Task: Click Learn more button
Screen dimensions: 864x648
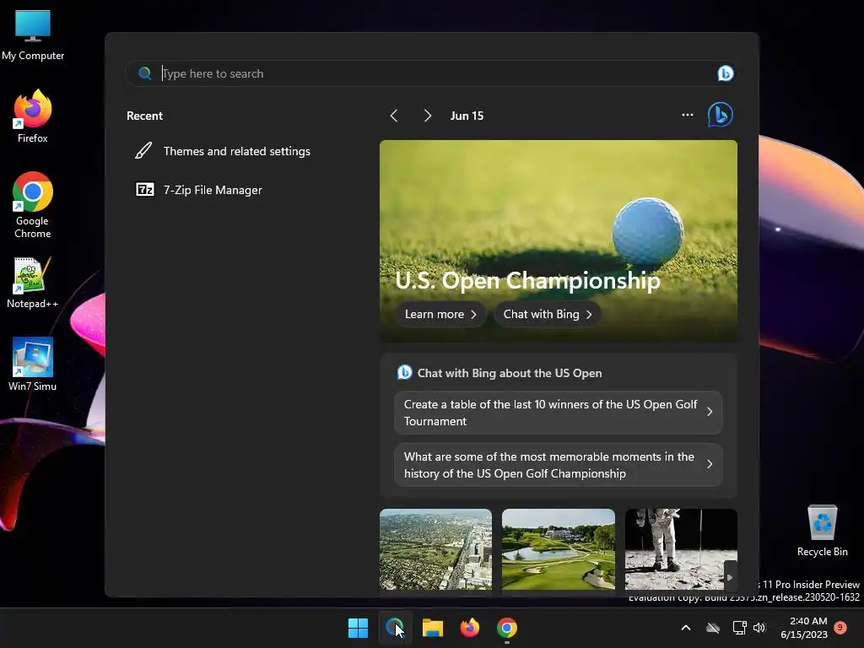Action: coord(440,314)
